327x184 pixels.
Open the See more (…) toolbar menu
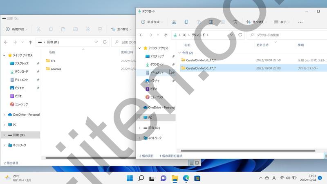coord(300,22)
